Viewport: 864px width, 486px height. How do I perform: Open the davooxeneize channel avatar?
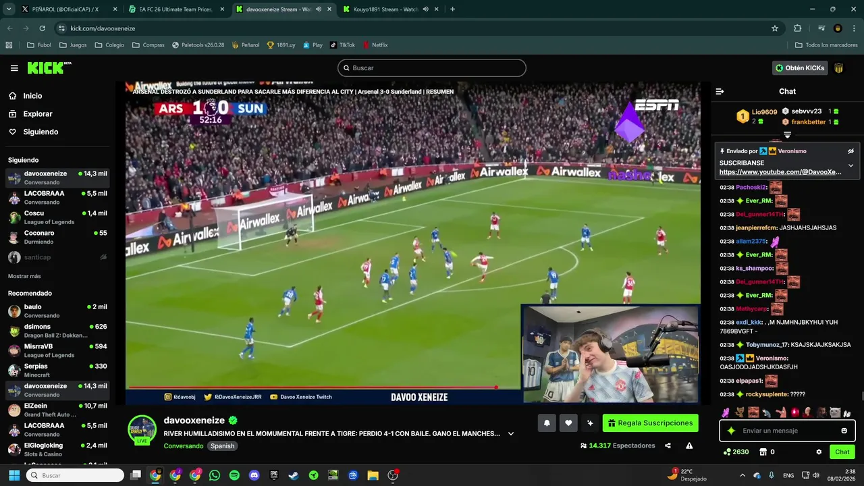142,429
